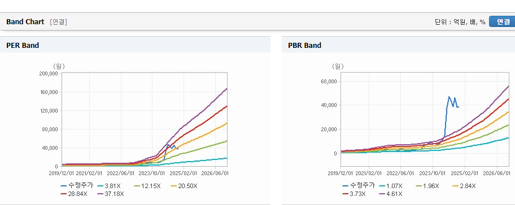515x205 pixels.
Task: Toggle the 37.18X series in PER legend
Action: coord(111,194)
